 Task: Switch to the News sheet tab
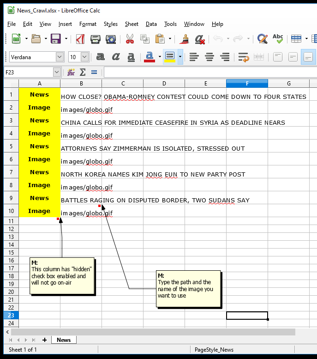(64, 340)
